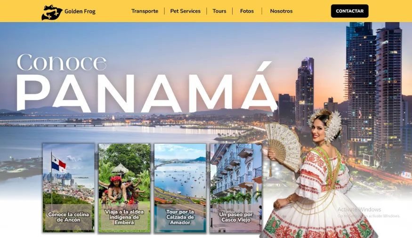Go to Pet Services page
The width and height of the screenshot is (412, 238).
click(x=185, y=11)
